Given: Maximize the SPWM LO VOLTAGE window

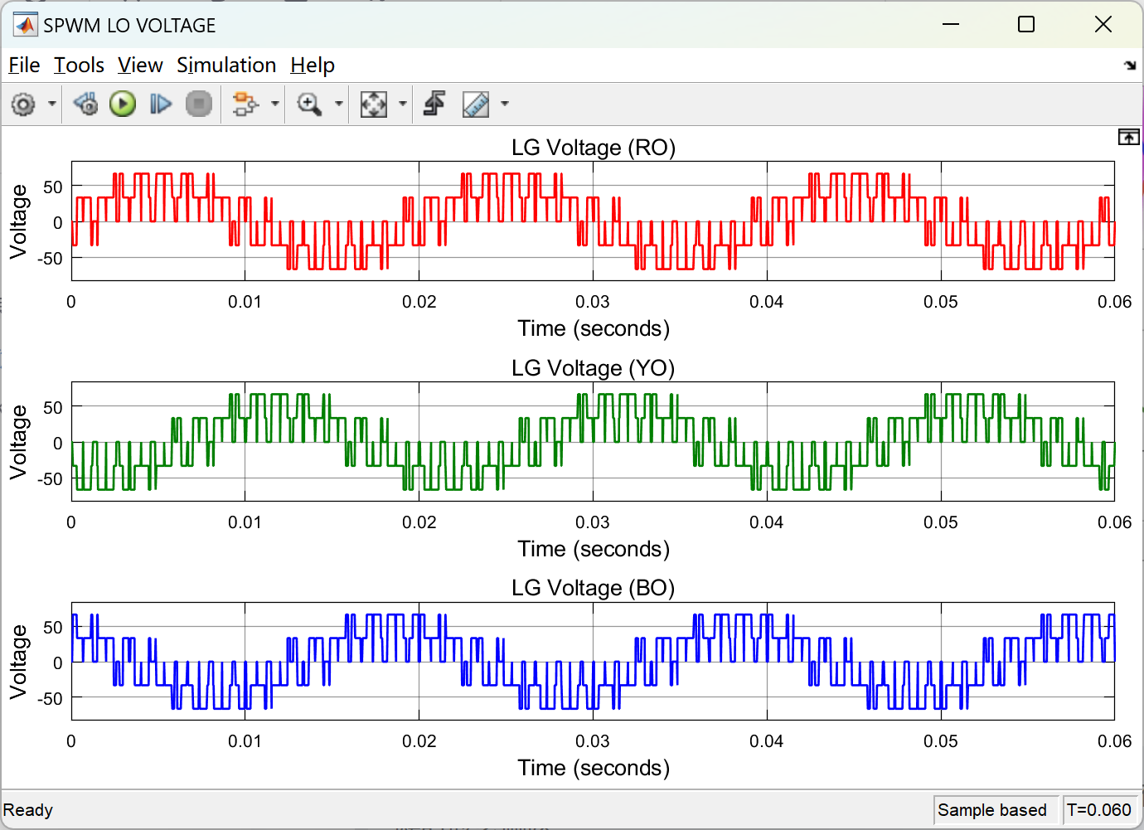Looking at the screenshot, I should coord(1026,25).
